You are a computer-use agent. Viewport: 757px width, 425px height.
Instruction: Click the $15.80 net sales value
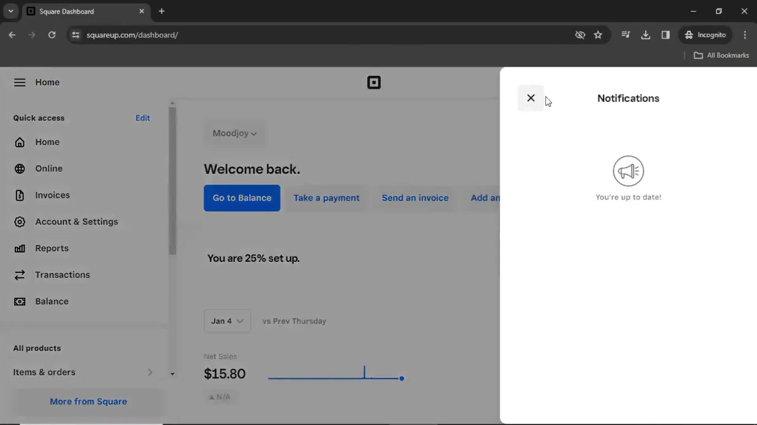[x=225, y=374]
